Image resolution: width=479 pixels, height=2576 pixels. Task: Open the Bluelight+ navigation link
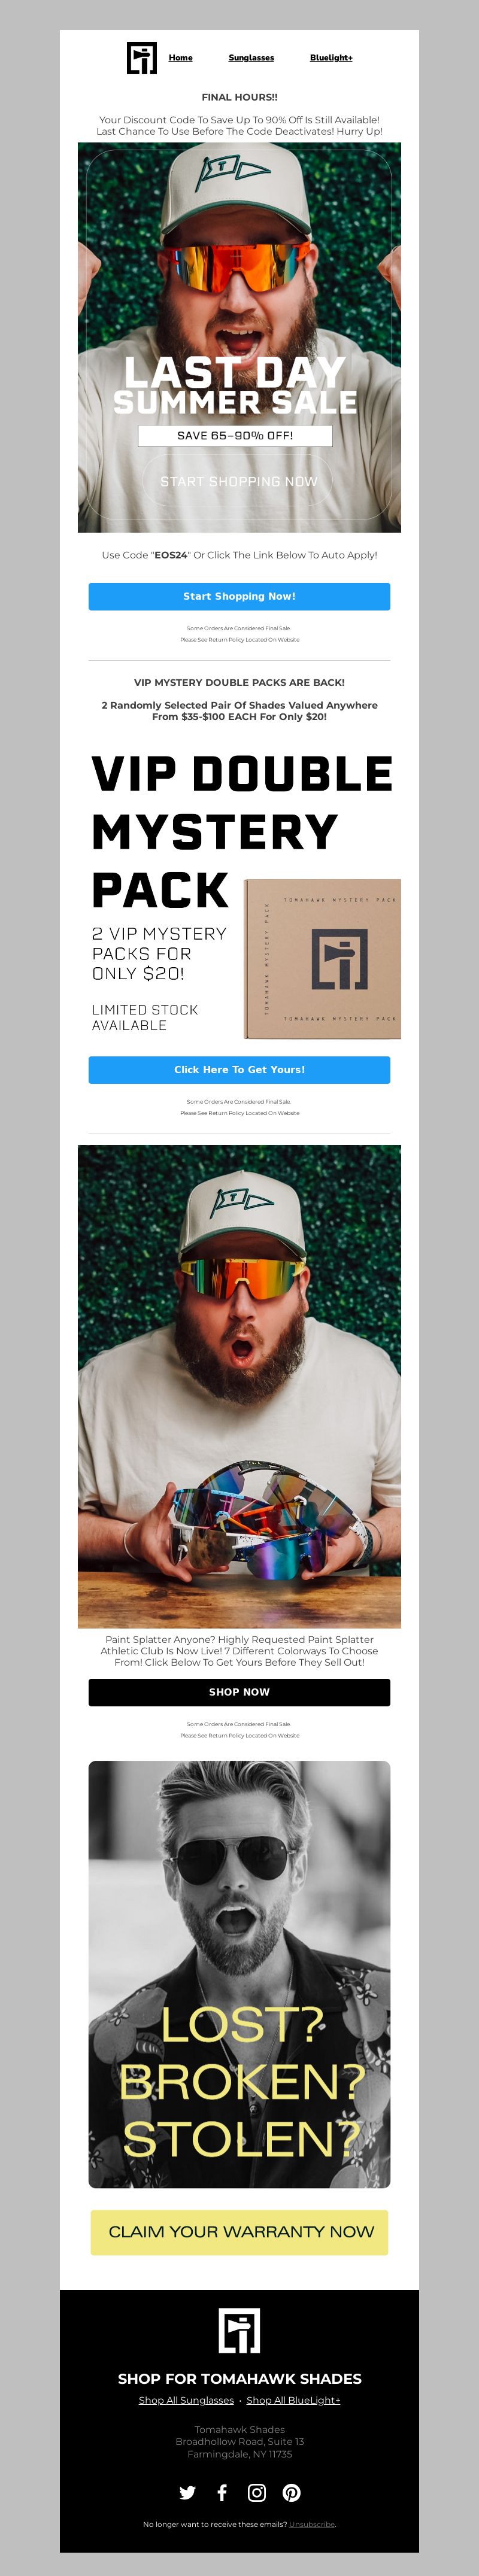click(331, 58)
